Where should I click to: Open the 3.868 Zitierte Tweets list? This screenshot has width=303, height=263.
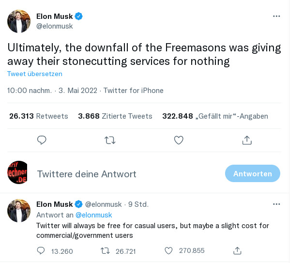115,116
